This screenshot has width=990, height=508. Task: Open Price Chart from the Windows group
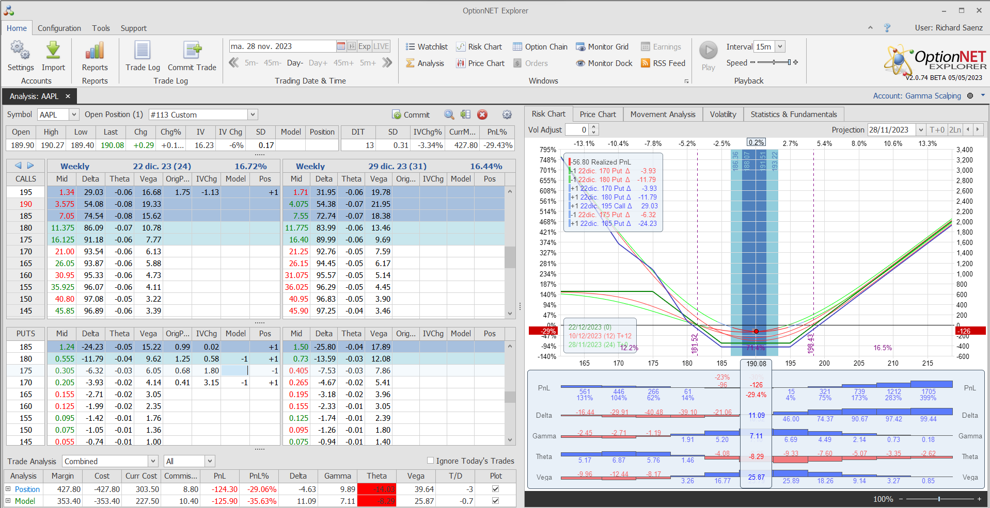click(x=480, y=63)
